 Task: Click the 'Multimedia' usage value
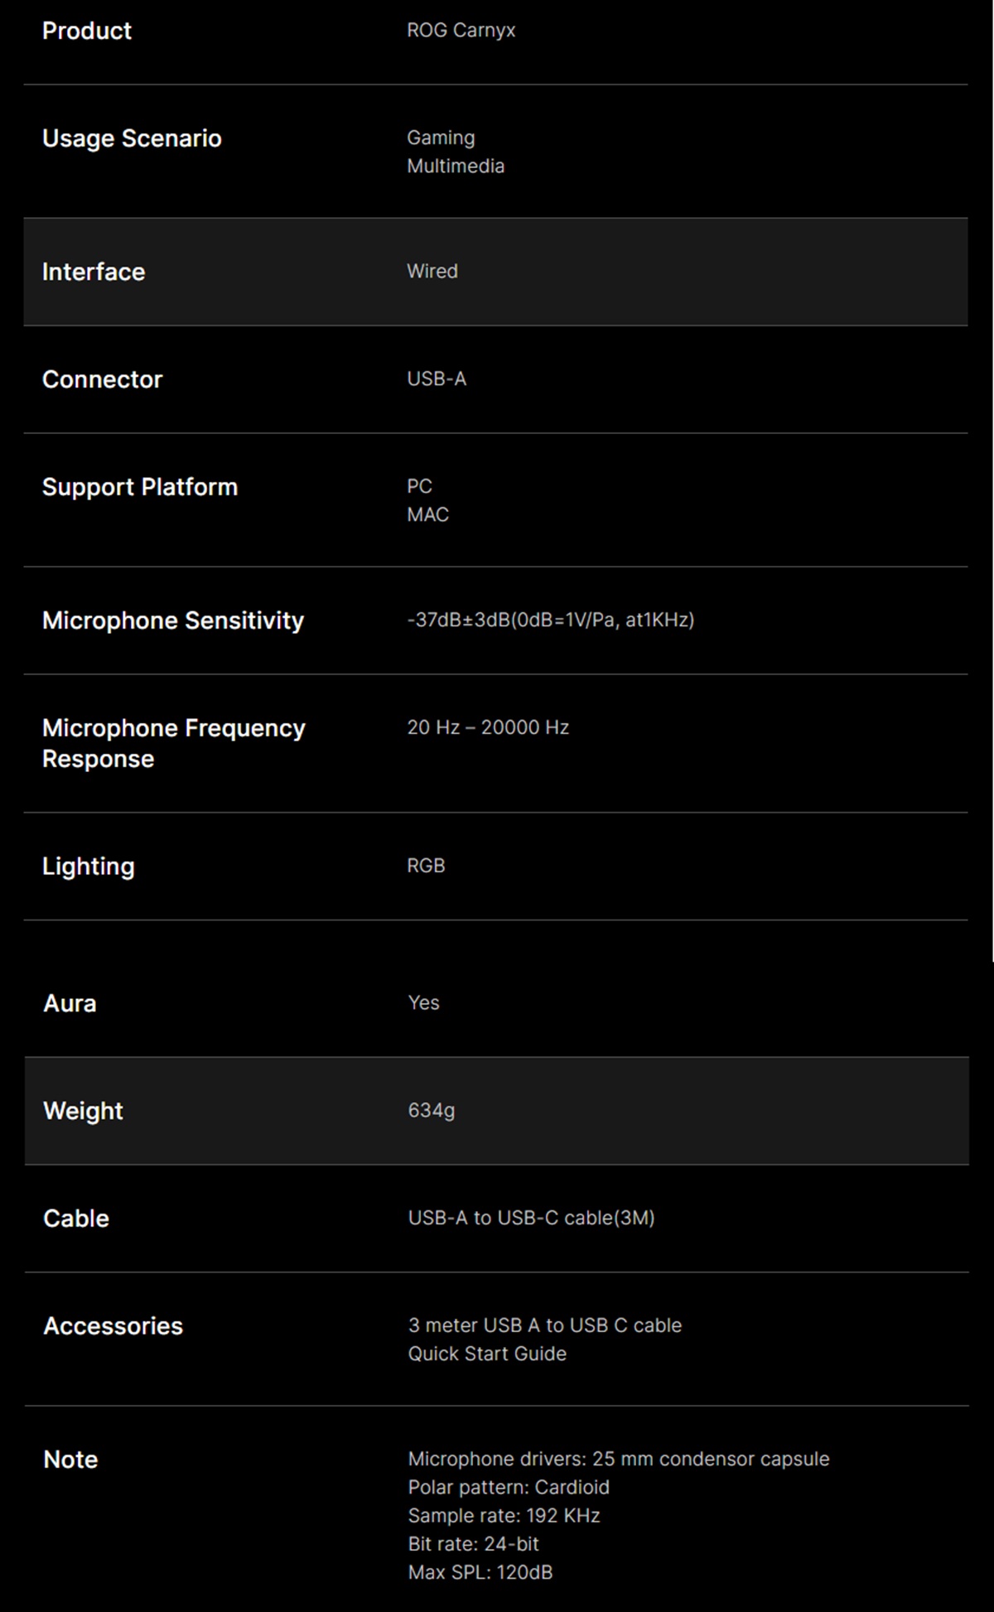456,166
